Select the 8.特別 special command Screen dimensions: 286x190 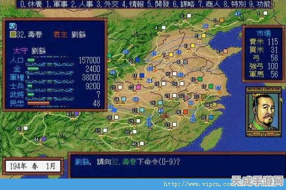coord(234,4)
